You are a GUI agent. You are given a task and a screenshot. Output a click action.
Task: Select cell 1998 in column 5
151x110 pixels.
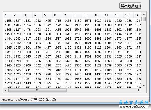(x=48, y=74)
